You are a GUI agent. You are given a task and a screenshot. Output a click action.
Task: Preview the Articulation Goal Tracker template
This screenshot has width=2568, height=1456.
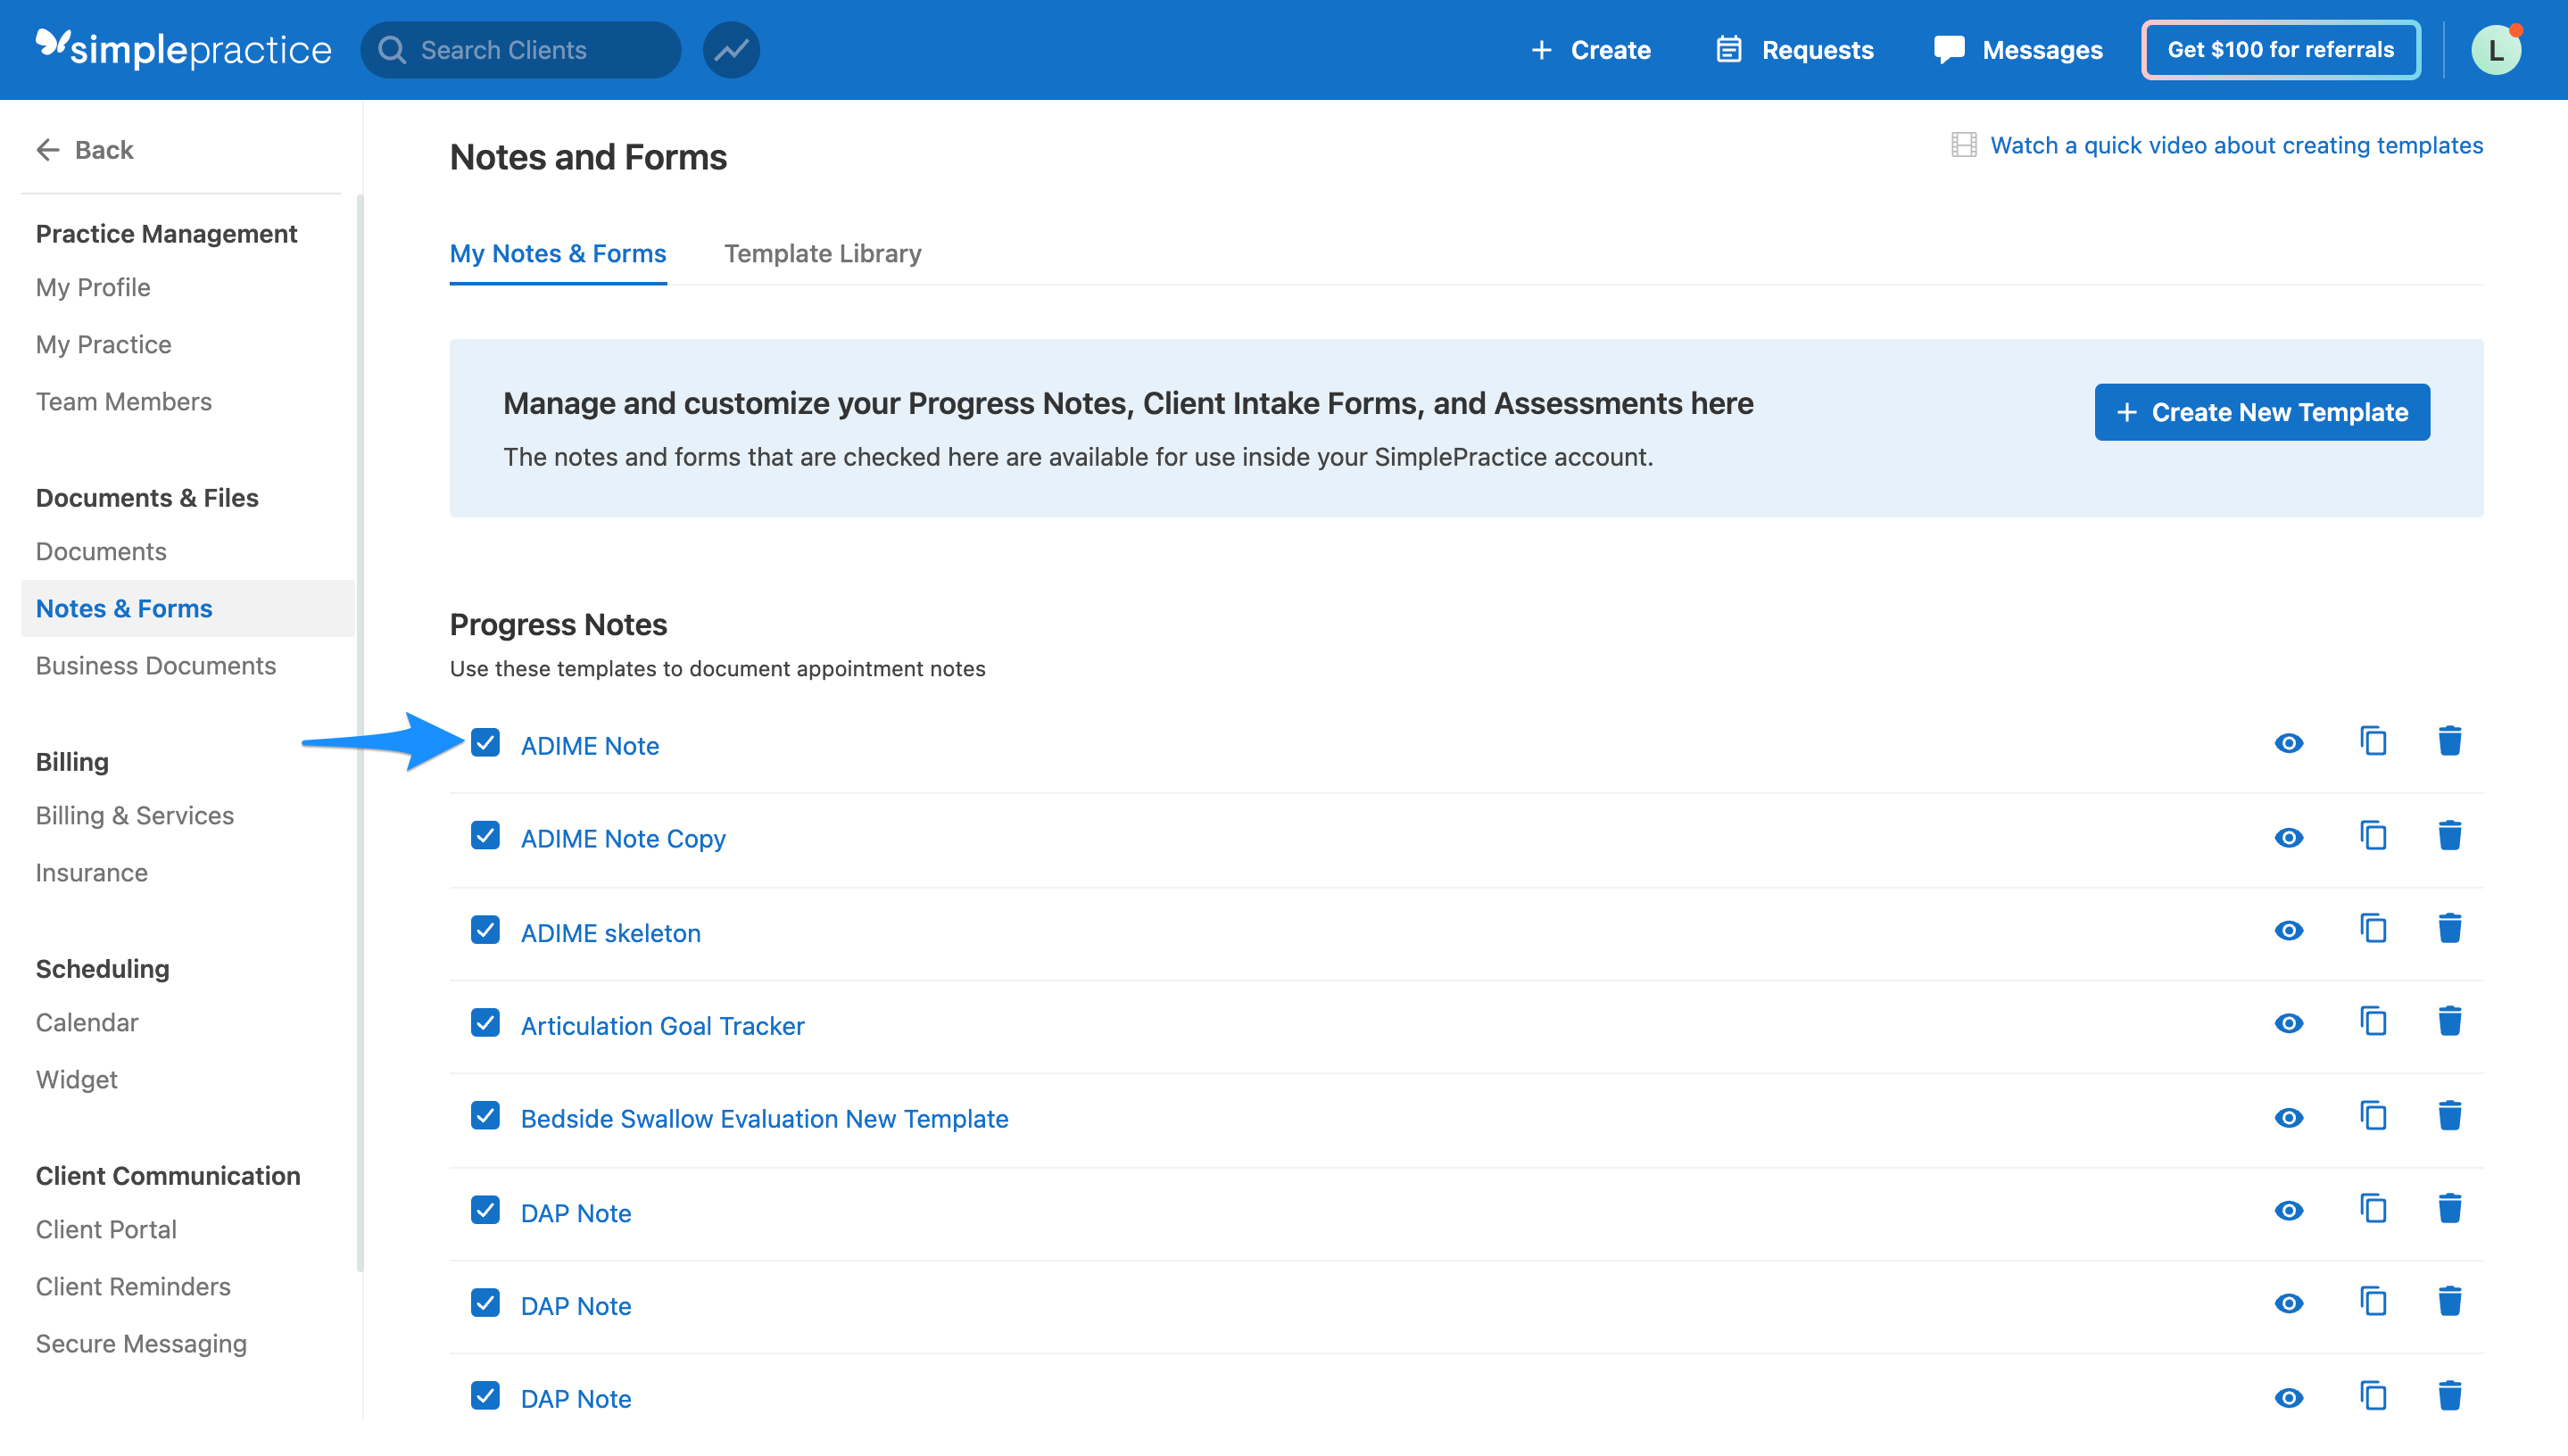[x=2288, y=1023]
